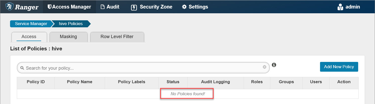Switch to the Row Level Filter tab

tap(117, 37)
